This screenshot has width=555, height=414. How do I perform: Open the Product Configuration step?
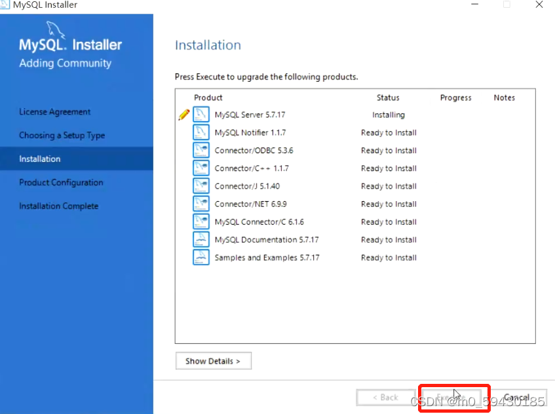61,183
